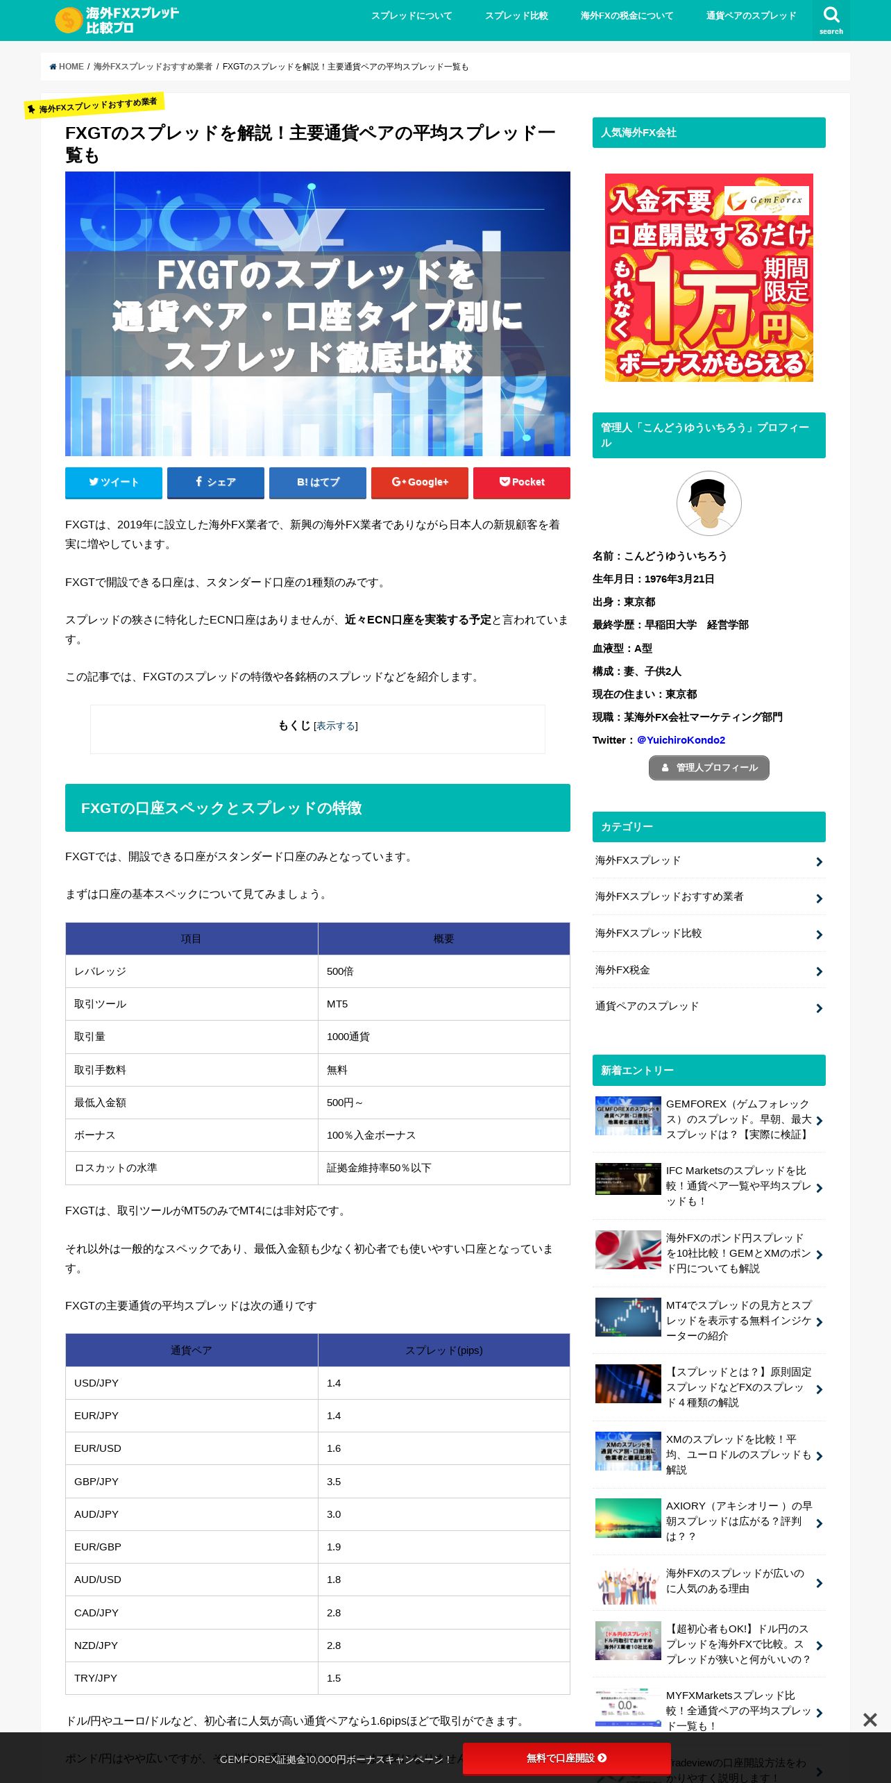This screenshot has width=891, height=1783.
Task: Click the FXGTの口座スペックとスプレッドの特徴 heading
Action: pos(318,808)
